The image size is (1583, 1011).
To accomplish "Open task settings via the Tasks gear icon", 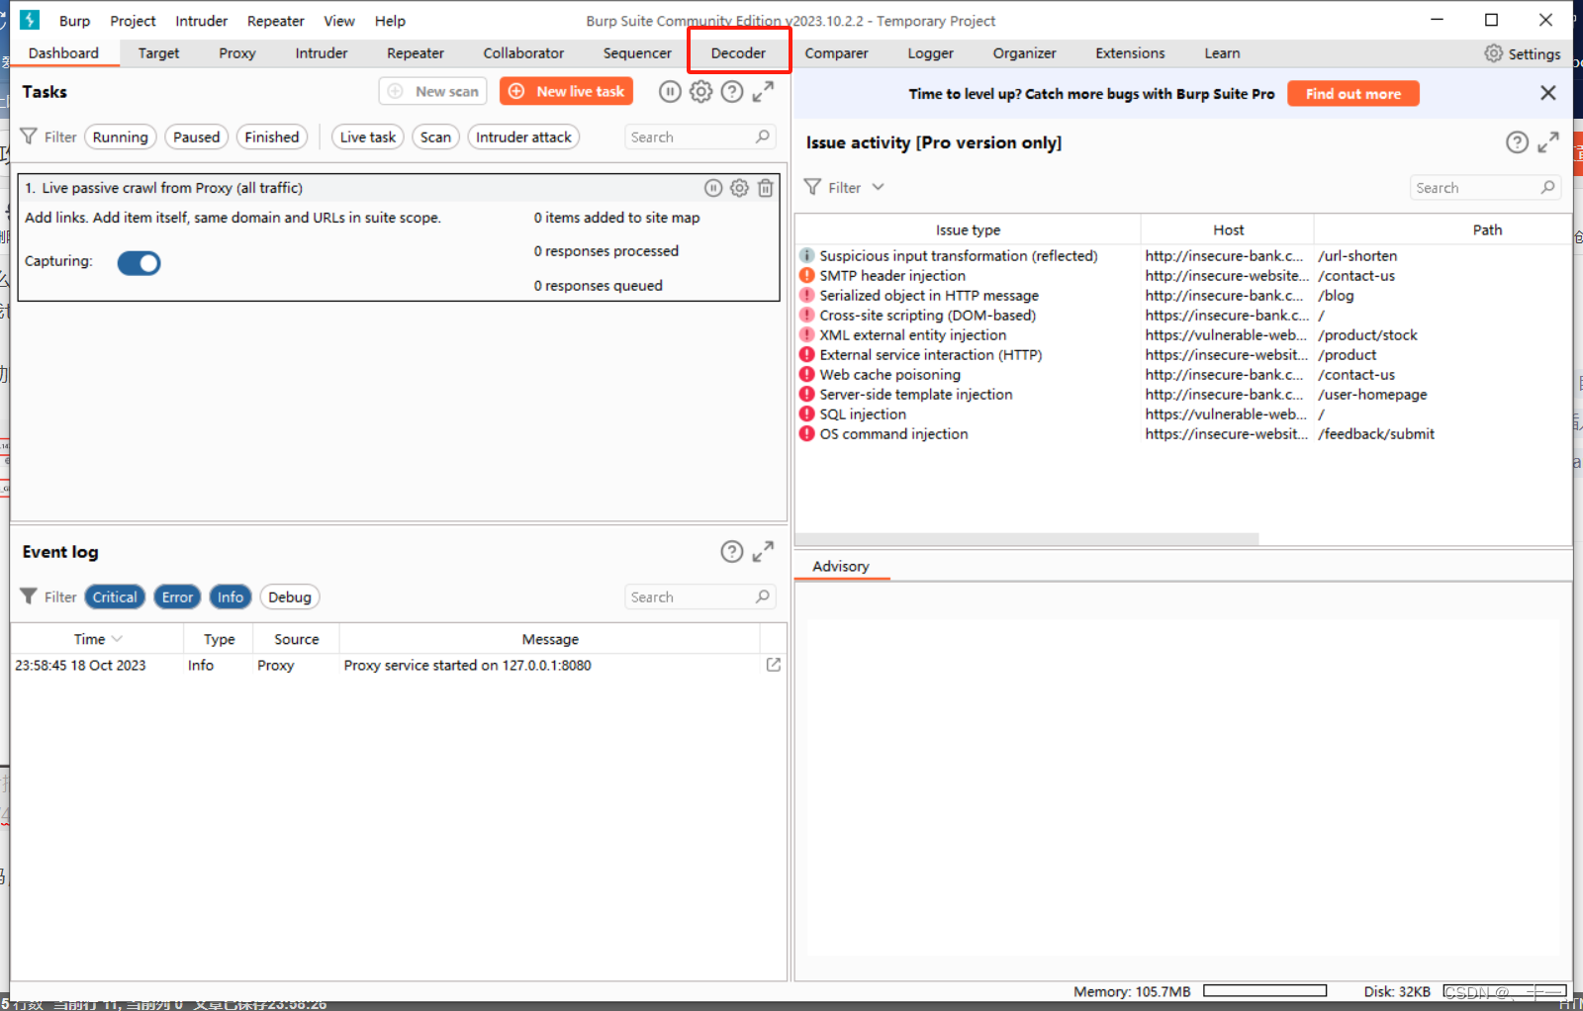I will point(700,92).
